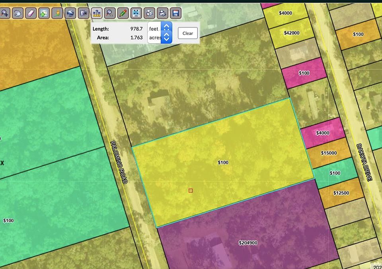The height and width of the screenshot is (269, 382).
Task: Save the map using the floppy disk icon
Action: [175, 13]
